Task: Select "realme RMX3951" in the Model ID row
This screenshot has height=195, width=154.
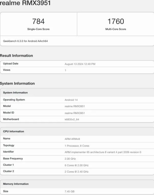Action: coord(75,113)
